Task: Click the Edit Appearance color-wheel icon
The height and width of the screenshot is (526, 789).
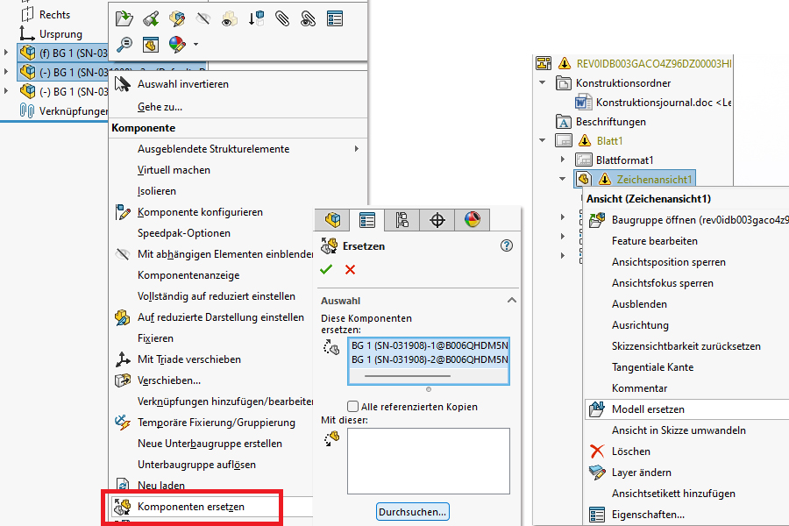Action: (x=178, y=44)
